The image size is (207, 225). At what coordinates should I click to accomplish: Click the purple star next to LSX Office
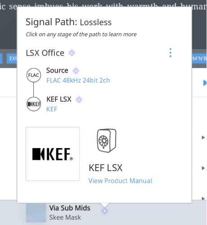[72, 53]
